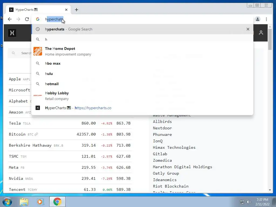Select the HyperCharts browser tab
The image size is (276, 207).
[x=38, y=10]
